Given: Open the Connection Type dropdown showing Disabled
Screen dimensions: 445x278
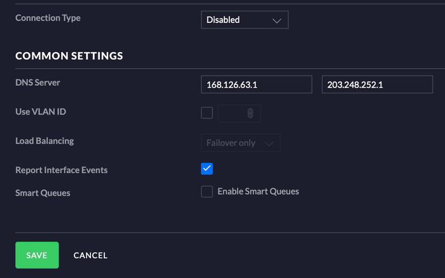Looking at the screenshot, I should 245,20.
